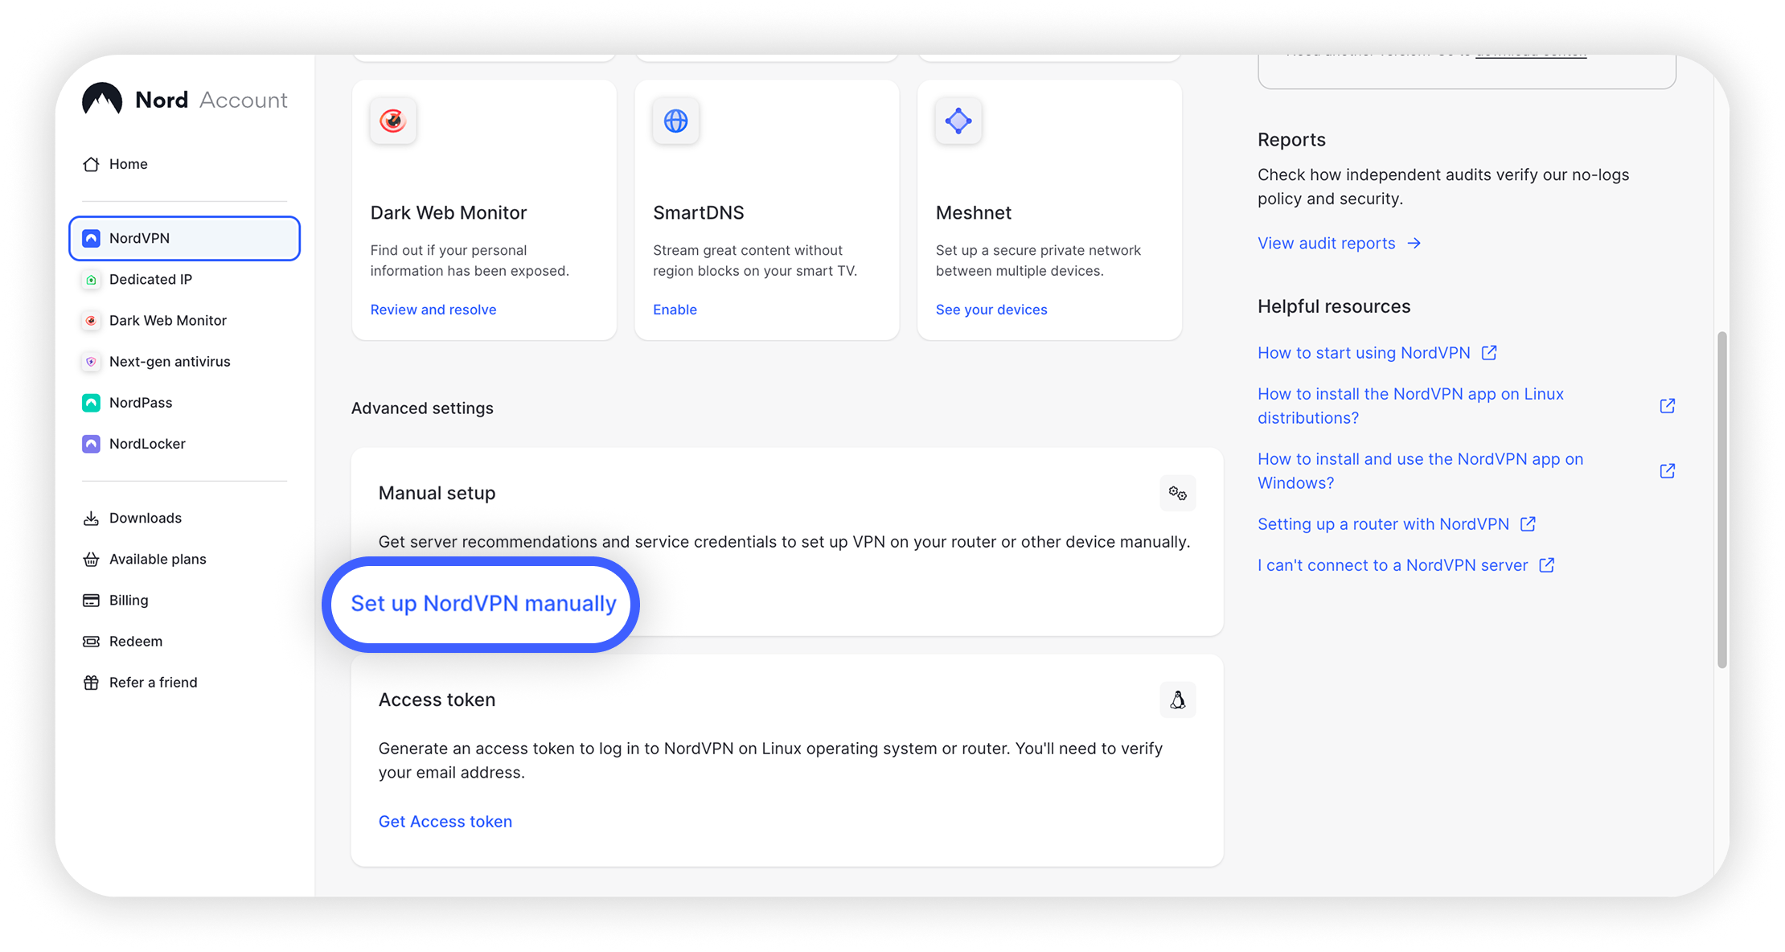Click Review and resolve link
Screen dimensions: 1785x952
point(433,310)
